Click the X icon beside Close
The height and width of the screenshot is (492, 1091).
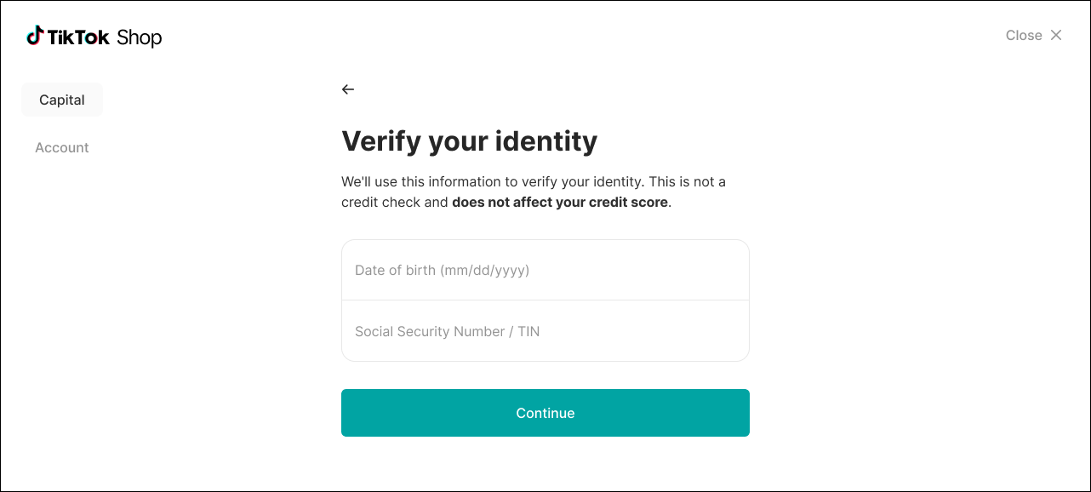pos(1056,35)
